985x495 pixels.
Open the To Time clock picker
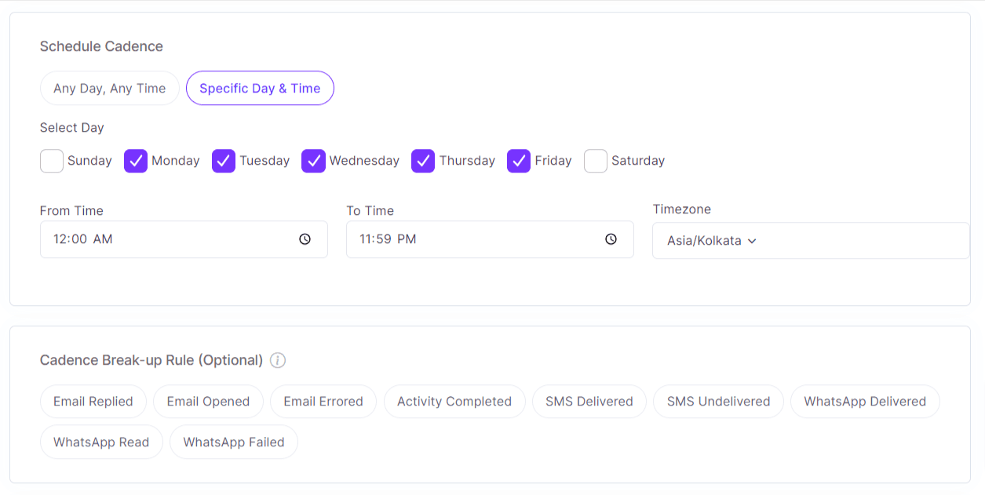click(x=611, y=238)
